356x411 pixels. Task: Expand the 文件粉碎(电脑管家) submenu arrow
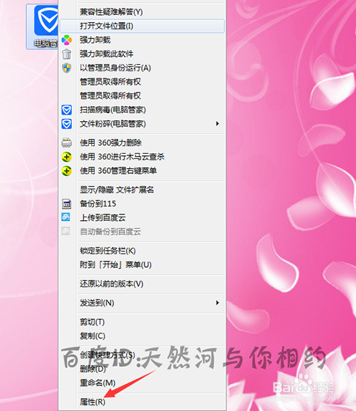217,123
